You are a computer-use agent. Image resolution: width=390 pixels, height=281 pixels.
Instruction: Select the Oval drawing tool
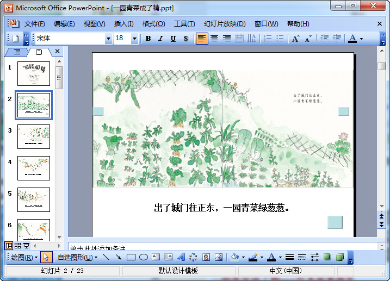point(144,257)
